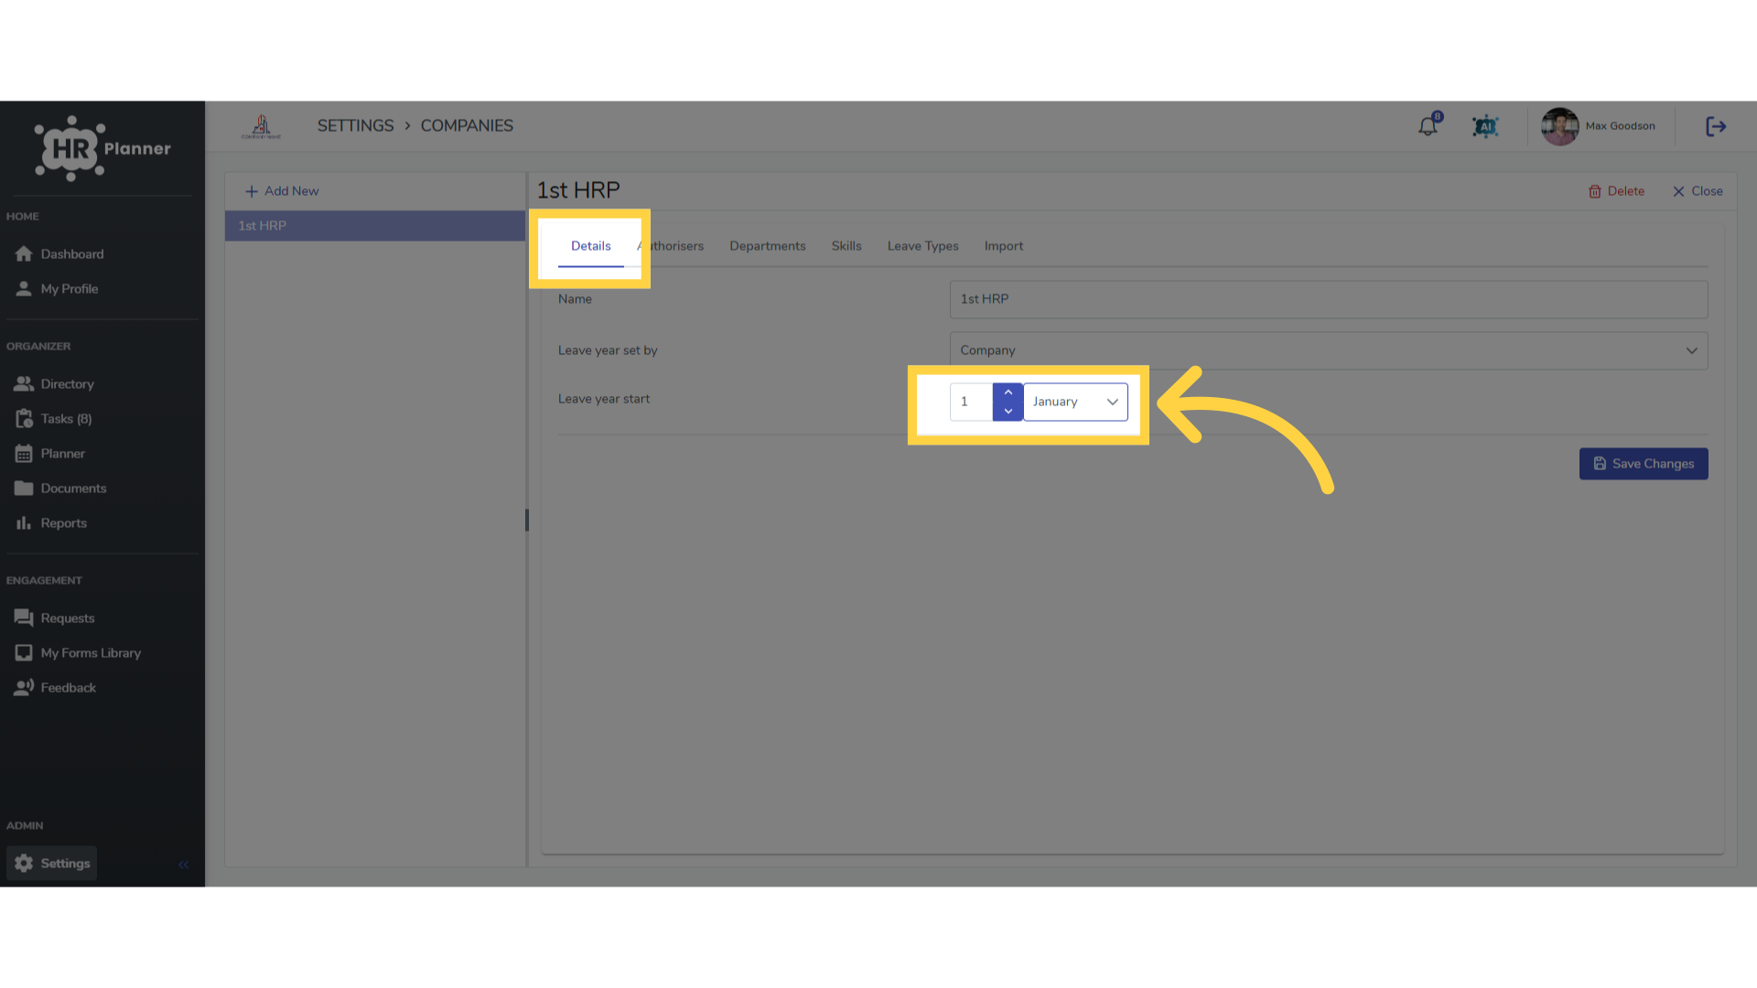Switch to the Departments tab

(768, 246)
